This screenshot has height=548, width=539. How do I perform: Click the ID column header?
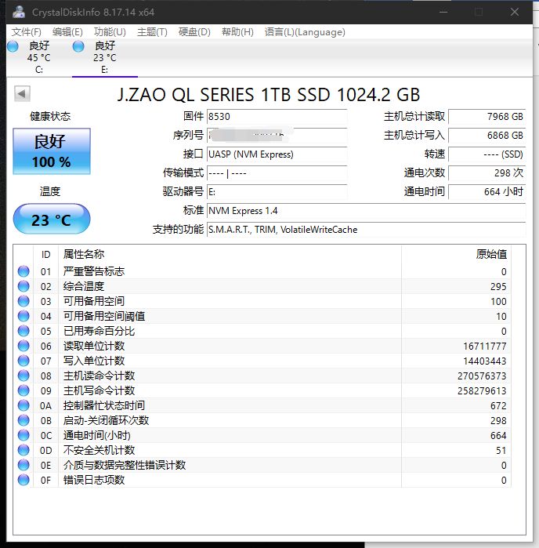(45, 255)
